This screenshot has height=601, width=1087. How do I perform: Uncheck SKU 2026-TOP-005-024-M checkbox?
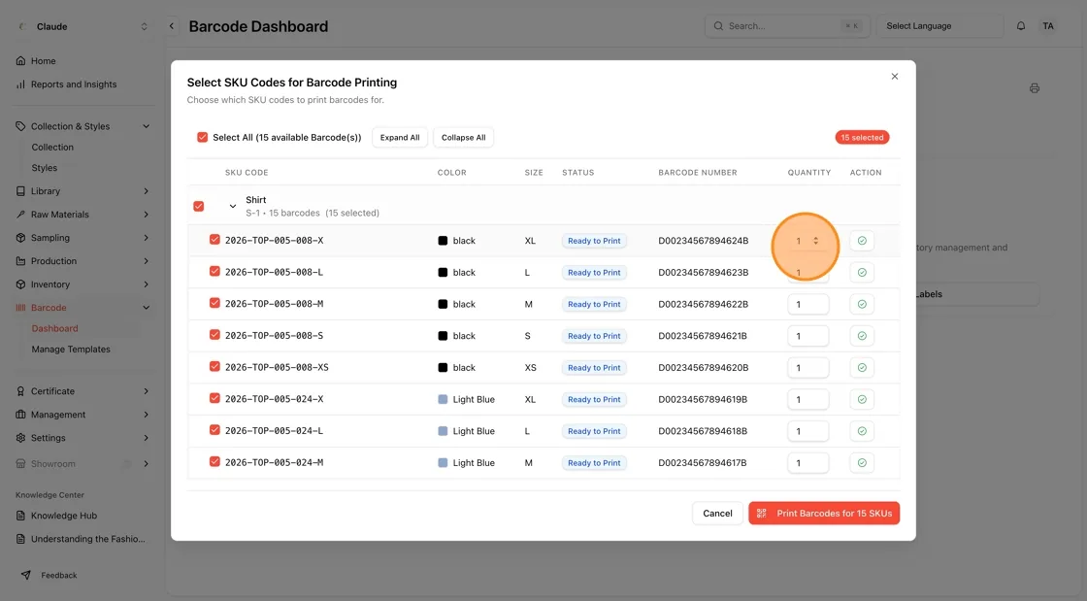214,461
